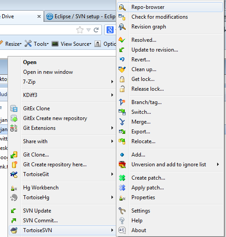This screenshot has height=237, width=226.
Task: Click the TortoiseGit turtle icon
Action: click(x=14, y=174)
